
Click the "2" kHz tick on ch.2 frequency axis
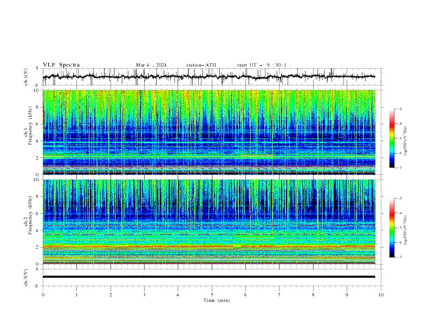(x=38, y=247)
